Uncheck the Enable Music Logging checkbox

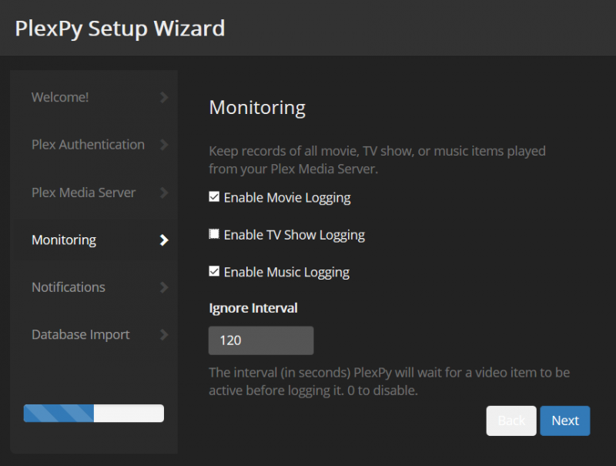215,272
